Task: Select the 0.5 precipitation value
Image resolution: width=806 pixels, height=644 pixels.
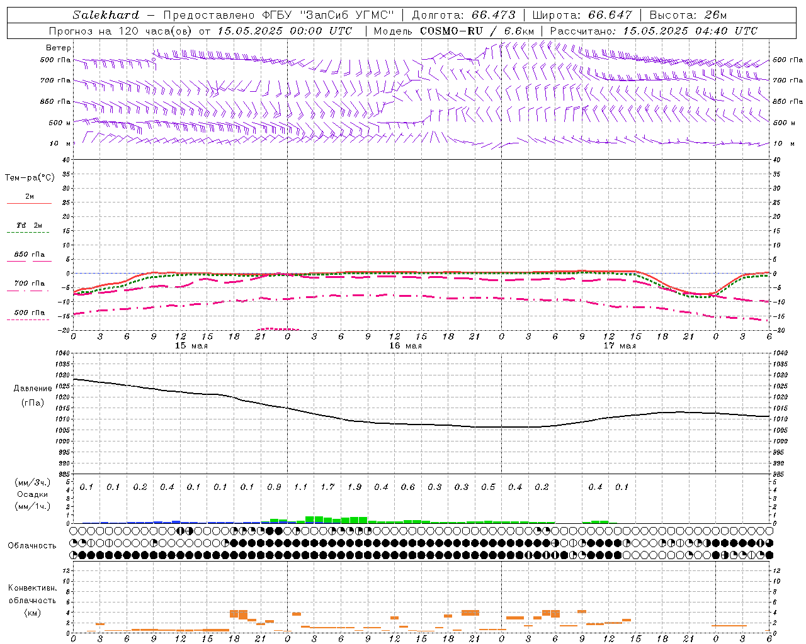Action: pos(488,487)
